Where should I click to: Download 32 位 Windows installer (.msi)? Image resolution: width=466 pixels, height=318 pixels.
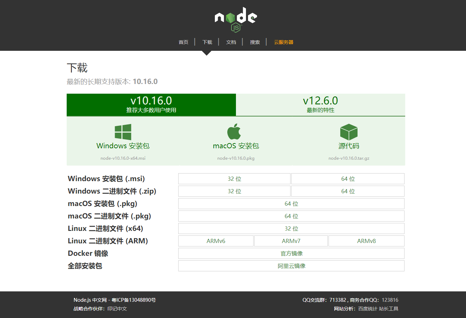[x=234, y=179]
